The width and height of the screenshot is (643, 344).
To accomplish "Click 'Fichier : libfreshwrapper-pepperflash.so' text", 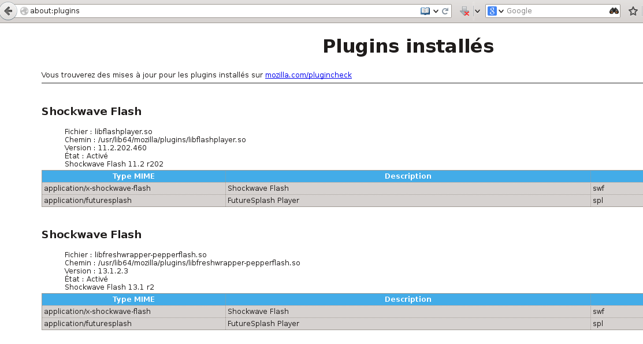I will click(x=135, y=255).
